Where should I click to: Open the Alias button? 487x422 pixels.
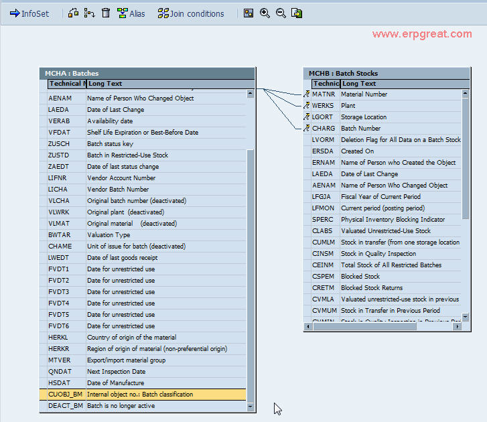[x=131, y=13]
